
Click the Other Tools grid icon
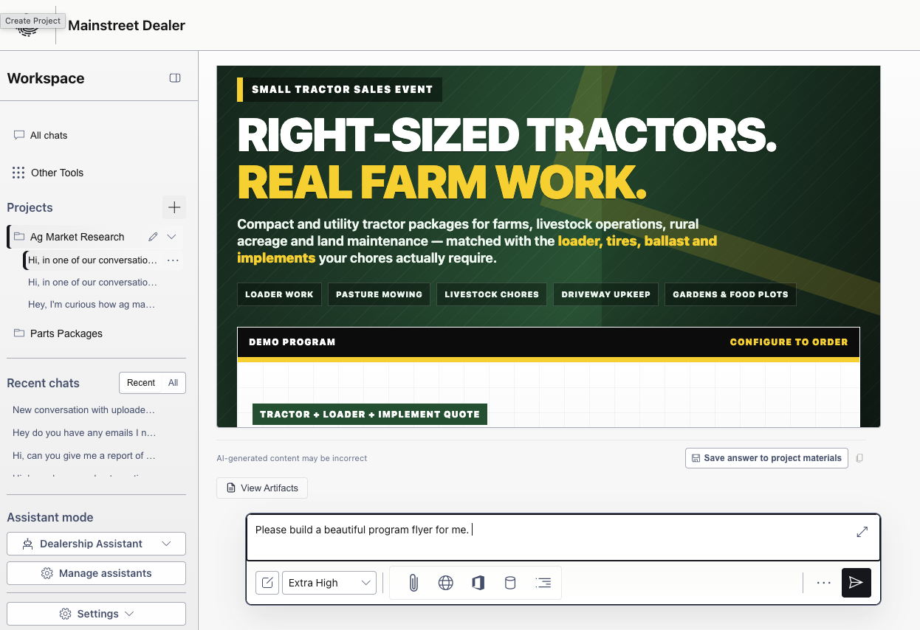tap(18, 173)
